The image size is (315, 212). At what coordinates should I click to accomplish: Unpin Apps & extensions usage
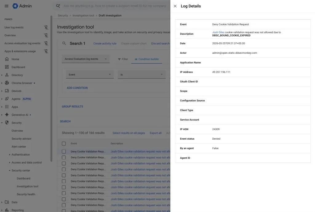coord(46,51)
